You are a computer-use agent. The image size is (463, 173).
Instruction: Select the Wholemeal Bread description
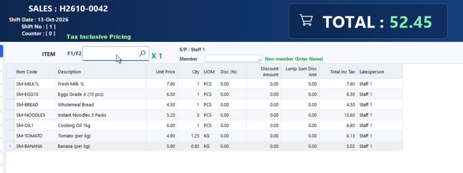click(101, 105)
